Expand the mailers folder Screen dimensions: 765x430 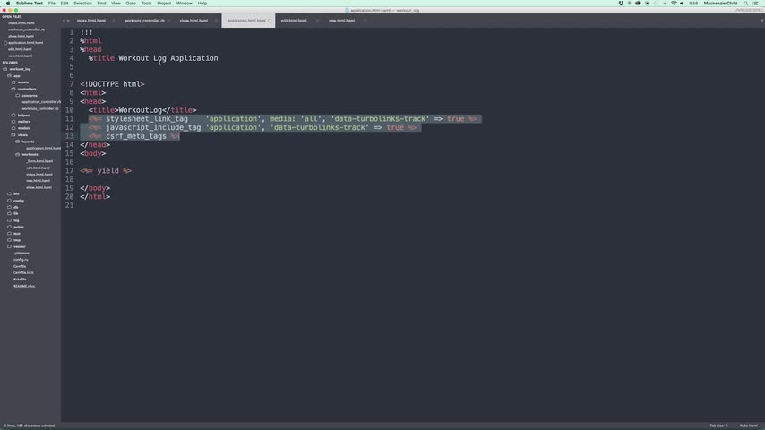click(x=24, y=122)
